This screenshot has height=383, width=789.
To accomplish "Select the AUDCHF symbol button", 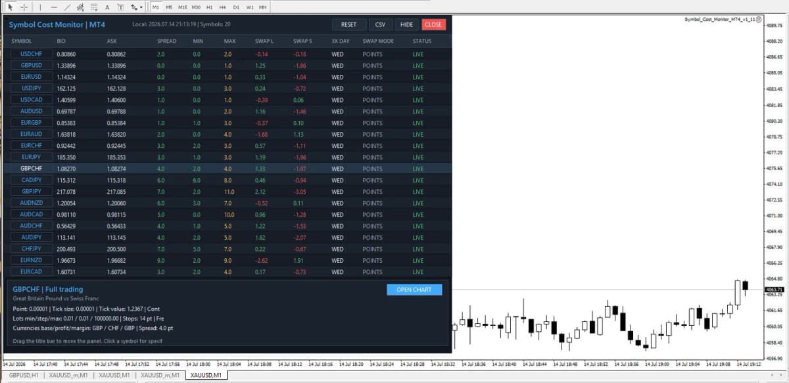I will pyautogui.click(x=31, y=226).
